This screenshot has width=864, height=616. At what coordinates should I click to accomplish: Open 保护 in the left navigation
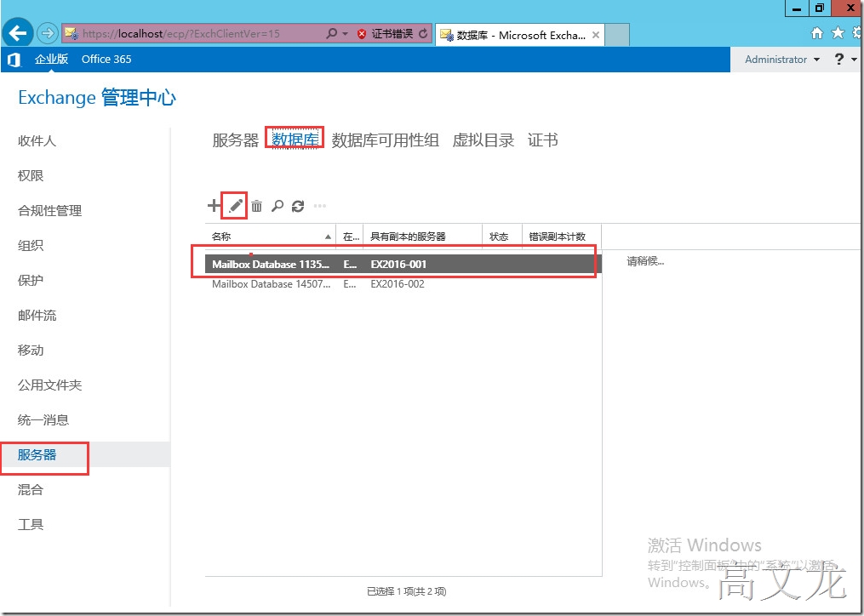click(x=31, y=281)
